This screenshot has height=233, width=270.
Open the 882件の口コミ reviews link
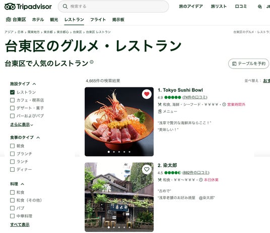[x=196, y=173]
